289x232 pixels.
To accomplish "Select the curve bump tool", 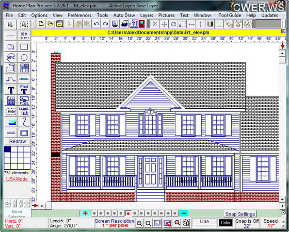I will pos(10,79).
